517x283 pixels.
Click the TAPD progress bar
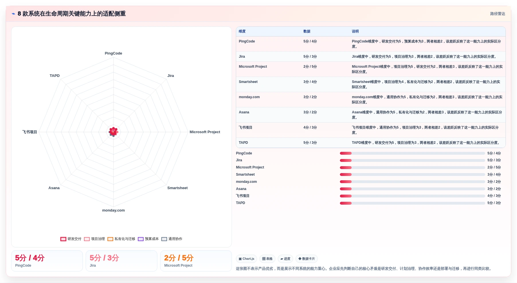tap(412, 203)
